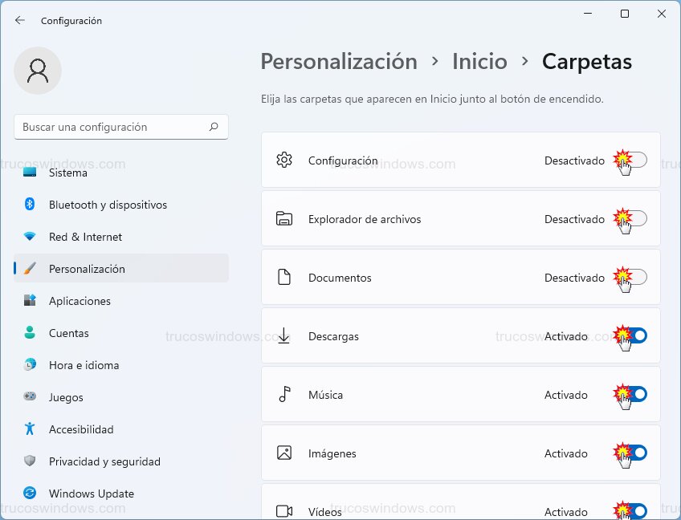
Task: Open Red & Internet section
Action: pyautogui.click(x=85, y=237)
